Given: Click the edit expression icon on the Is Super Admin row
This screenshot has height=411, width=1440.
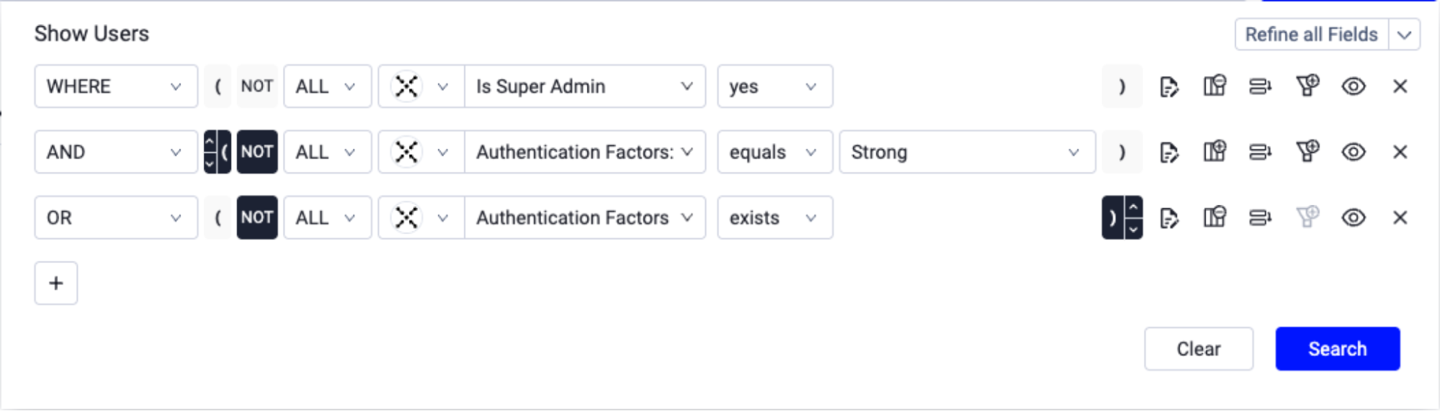Looking at the screenshot, I should point(1168,87).
